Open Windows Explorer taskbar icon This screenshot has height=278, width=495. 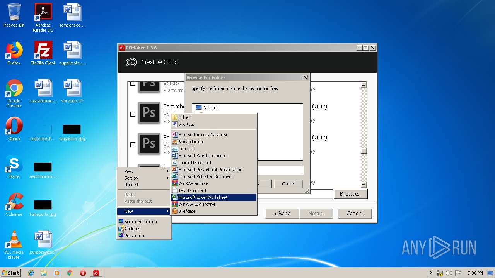click(x=44, y=273)
